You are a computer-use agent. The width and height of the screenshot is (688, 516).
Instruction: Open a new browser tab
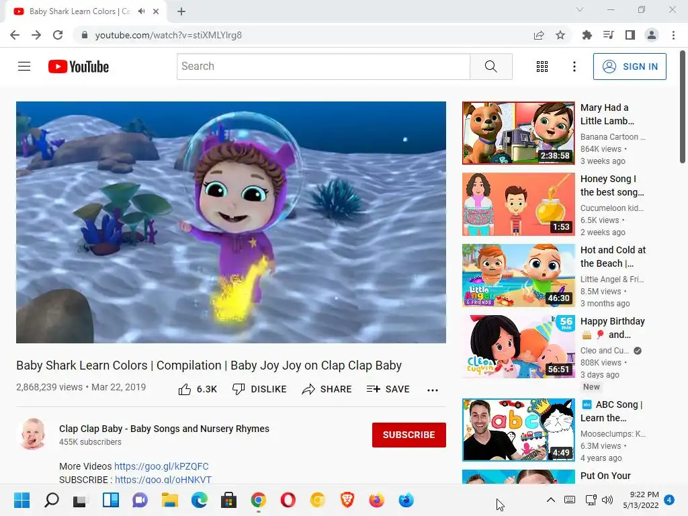coord(181,11)
